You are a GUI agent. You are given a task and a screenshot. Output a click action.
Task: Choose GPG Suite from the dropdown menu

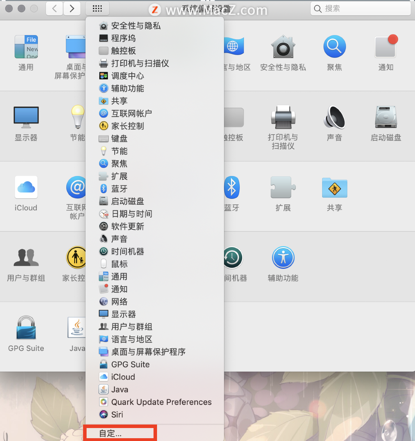[155, 365]
